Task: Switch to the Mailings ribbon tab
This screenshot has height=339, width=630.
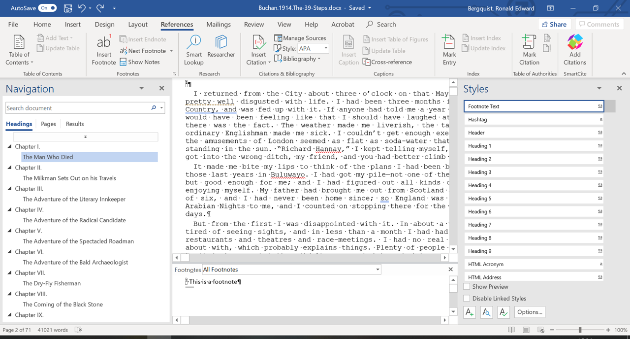Action: point(218,24)
